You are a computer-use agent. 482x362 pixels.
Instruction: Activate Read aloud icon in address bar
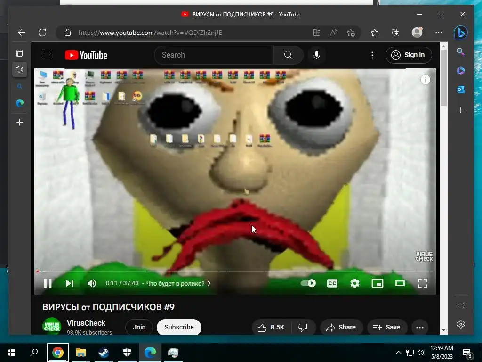click(334, 33)
